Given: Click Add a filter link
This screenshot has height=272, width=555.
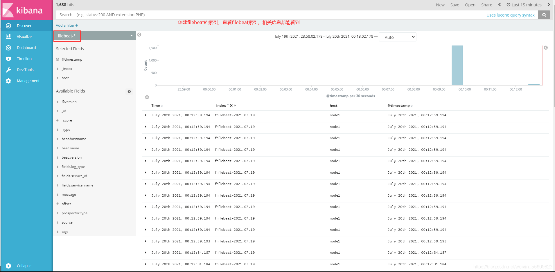Looking at the screenshot, I should click(67, 26).
